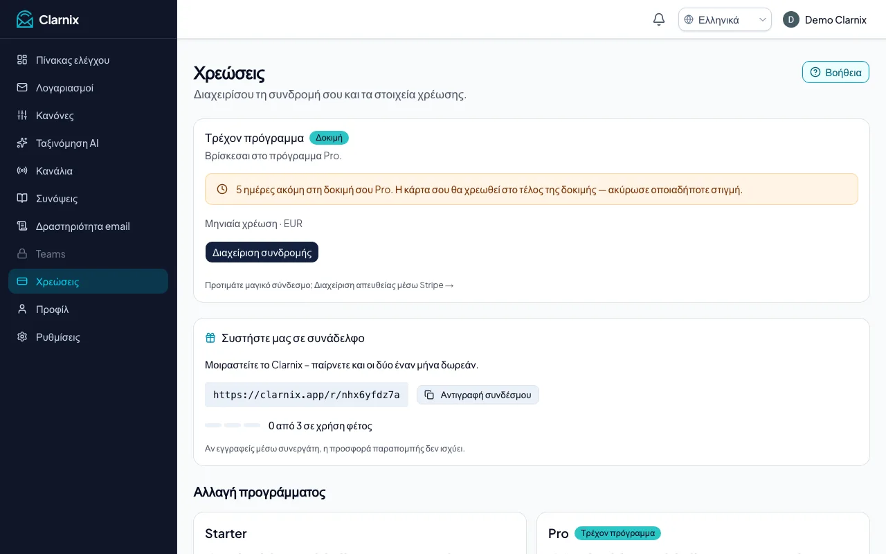Click the Πίνακας ελέγχου dashboard icon
The width and height of the screenshot is (886, 554).
tap(22, 60)
